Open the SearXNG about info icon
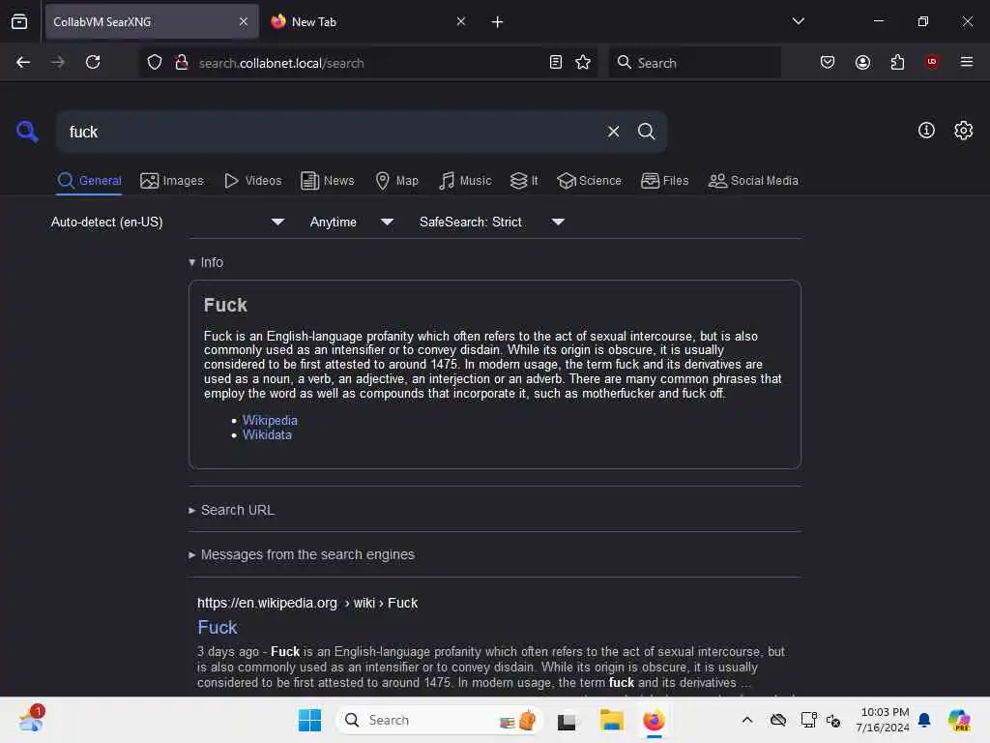 click(926, 131)
